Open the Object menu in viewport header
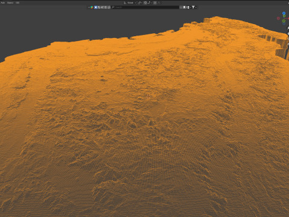289x217 pixels. coord(10,2)
